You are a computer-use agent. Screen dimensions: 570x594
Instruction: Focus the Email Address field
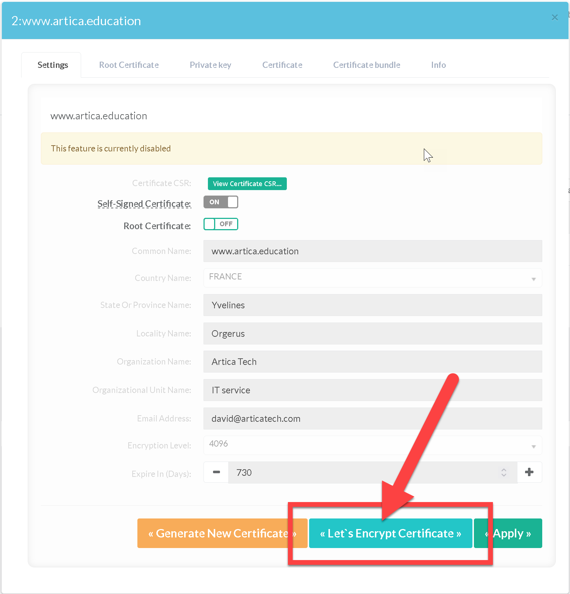[372, 418]
